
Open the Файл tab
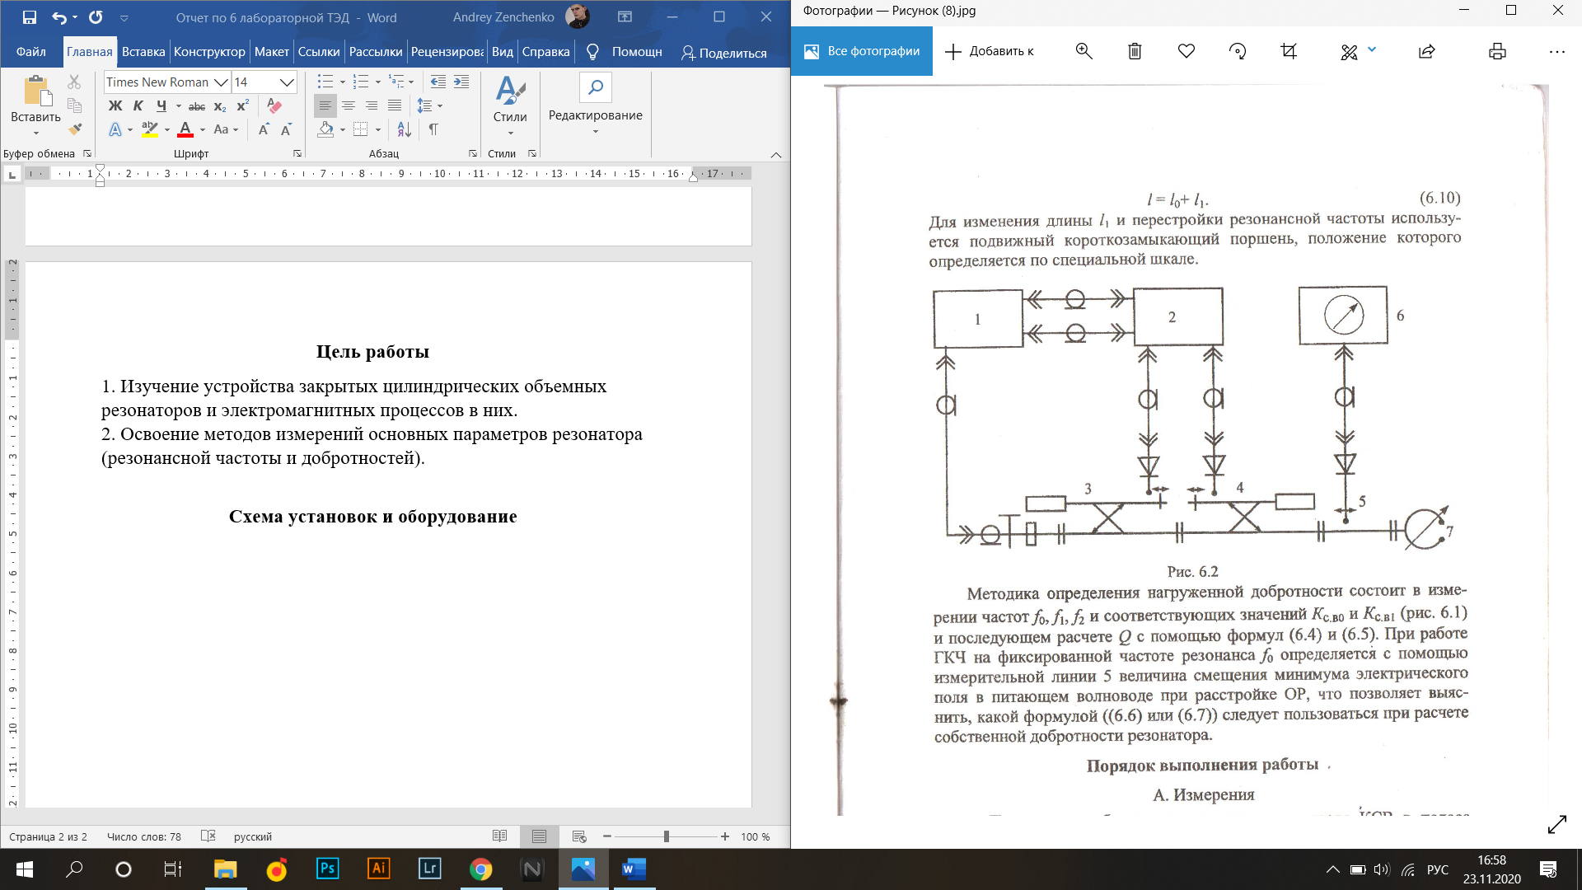click(30, 52)
